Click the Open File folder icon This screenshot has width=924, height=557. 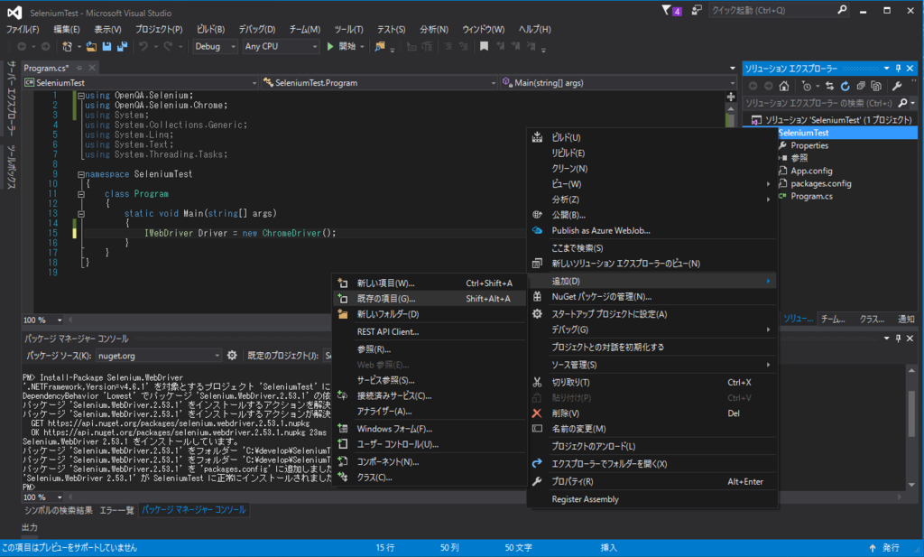[x=91, y=47]
